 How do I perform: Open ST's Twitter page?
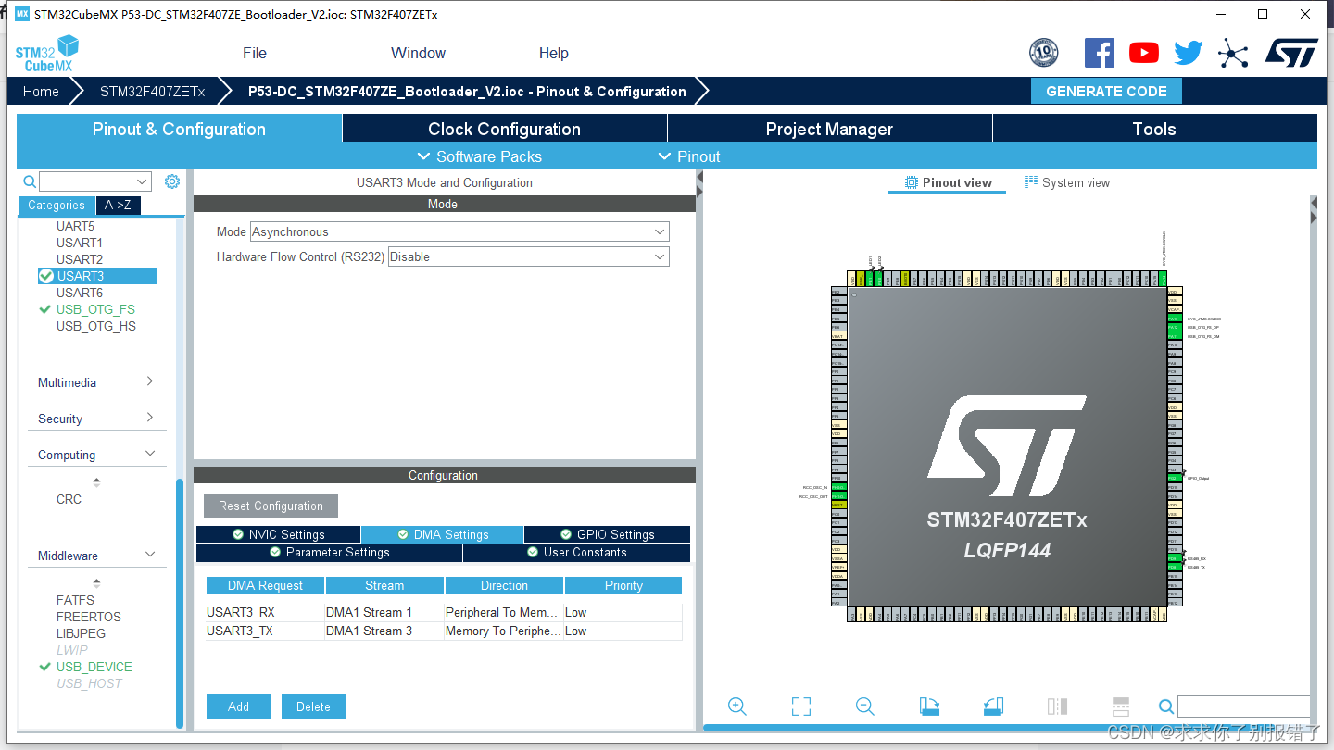click(x=1187, y=53)
